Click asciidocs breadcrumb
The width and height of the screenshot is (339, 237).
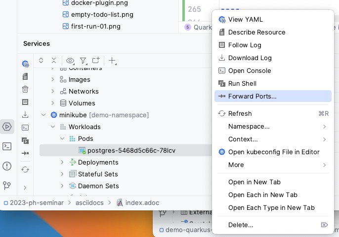coord(89,203)
